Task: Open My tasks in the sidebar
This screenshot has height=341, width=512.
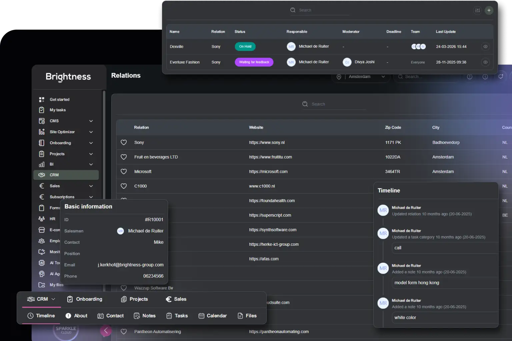Action: click(x=58, y=110)
